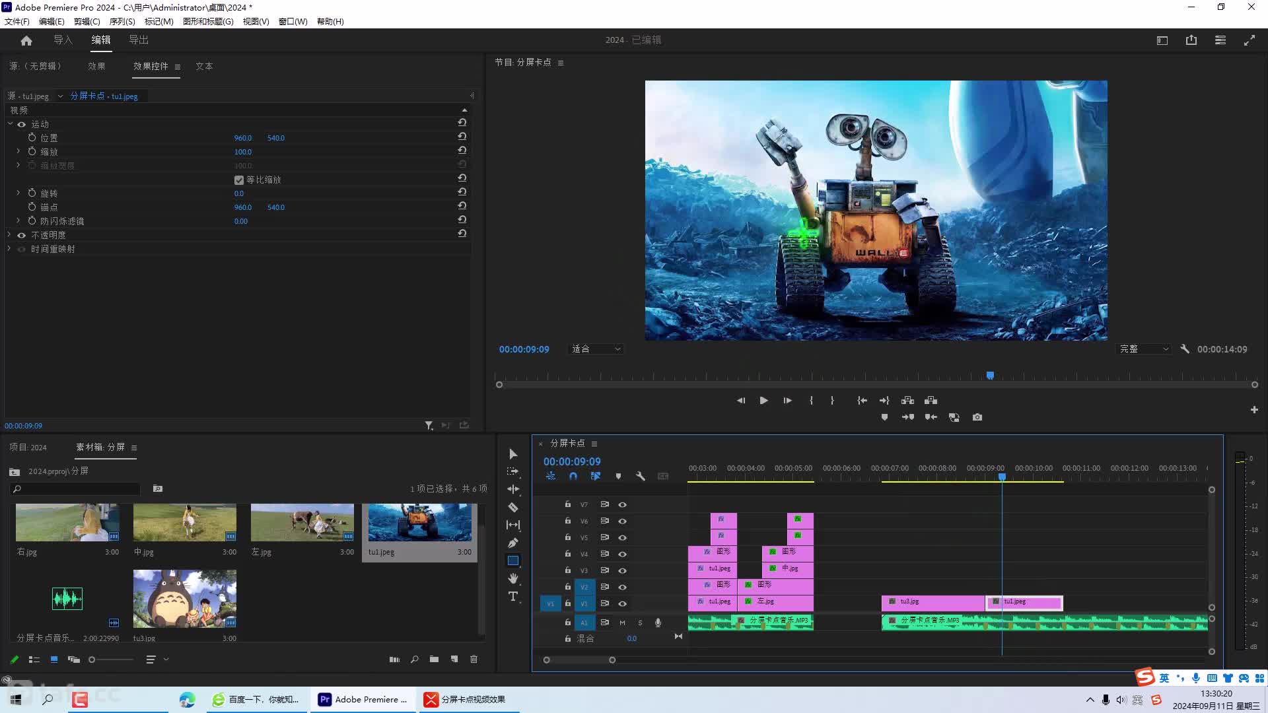Click the Quick Export share icon
Viewport: 1268px width, 713px height.
(x=1191, y=40)
